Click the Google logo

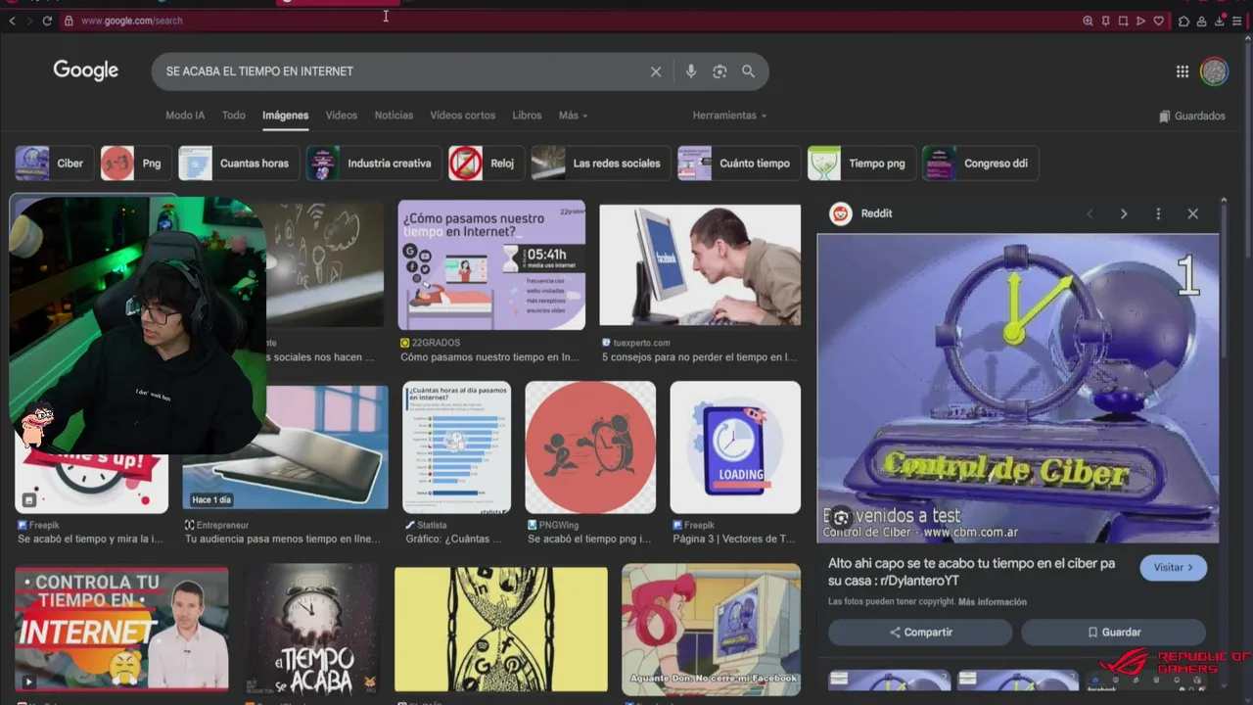(86, 70)
